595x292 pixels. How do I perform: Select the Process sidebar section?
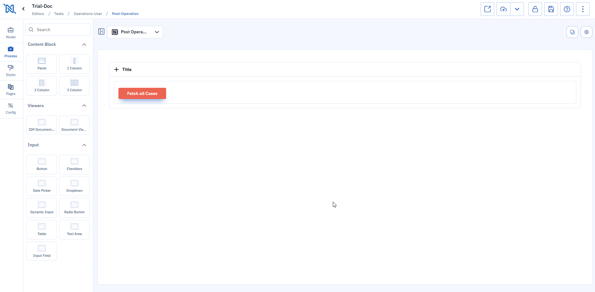click(11, 52)
